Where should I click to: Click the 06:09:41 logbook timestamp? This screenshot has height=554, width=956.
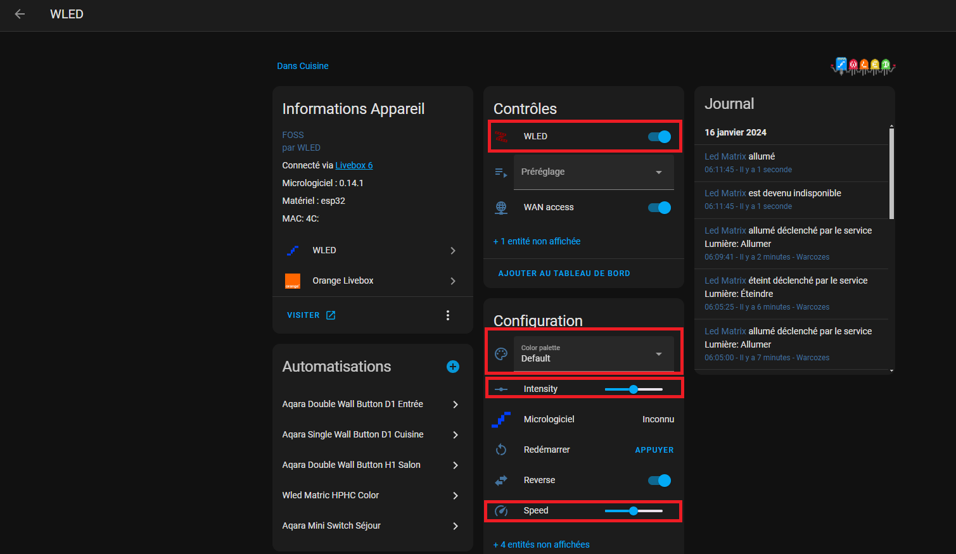click(719, 257)
